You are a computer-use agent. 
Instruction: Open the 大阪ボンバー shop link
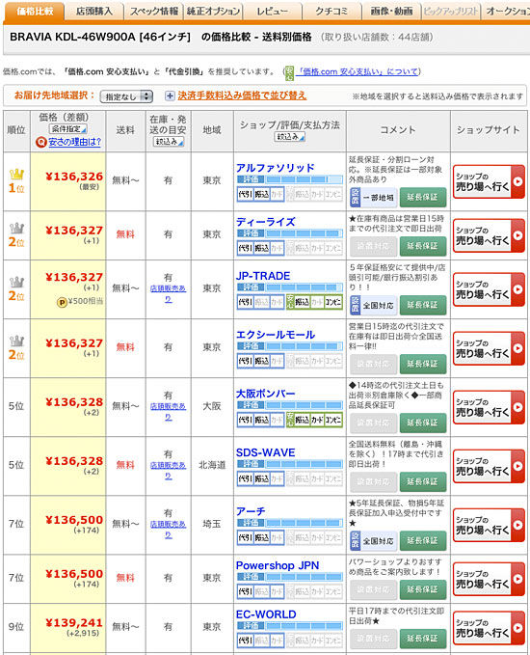coord(265,394)
